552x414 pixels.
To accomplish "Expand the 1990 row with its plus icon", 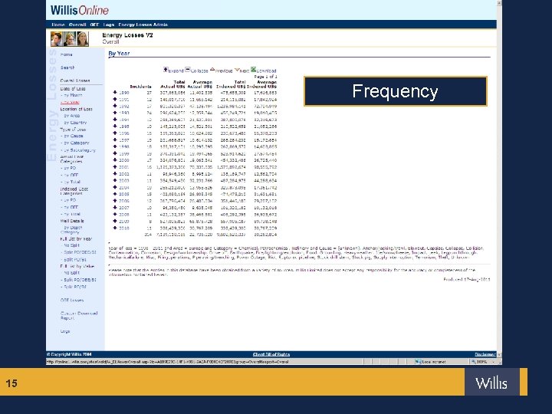I will tap(115, 92).
